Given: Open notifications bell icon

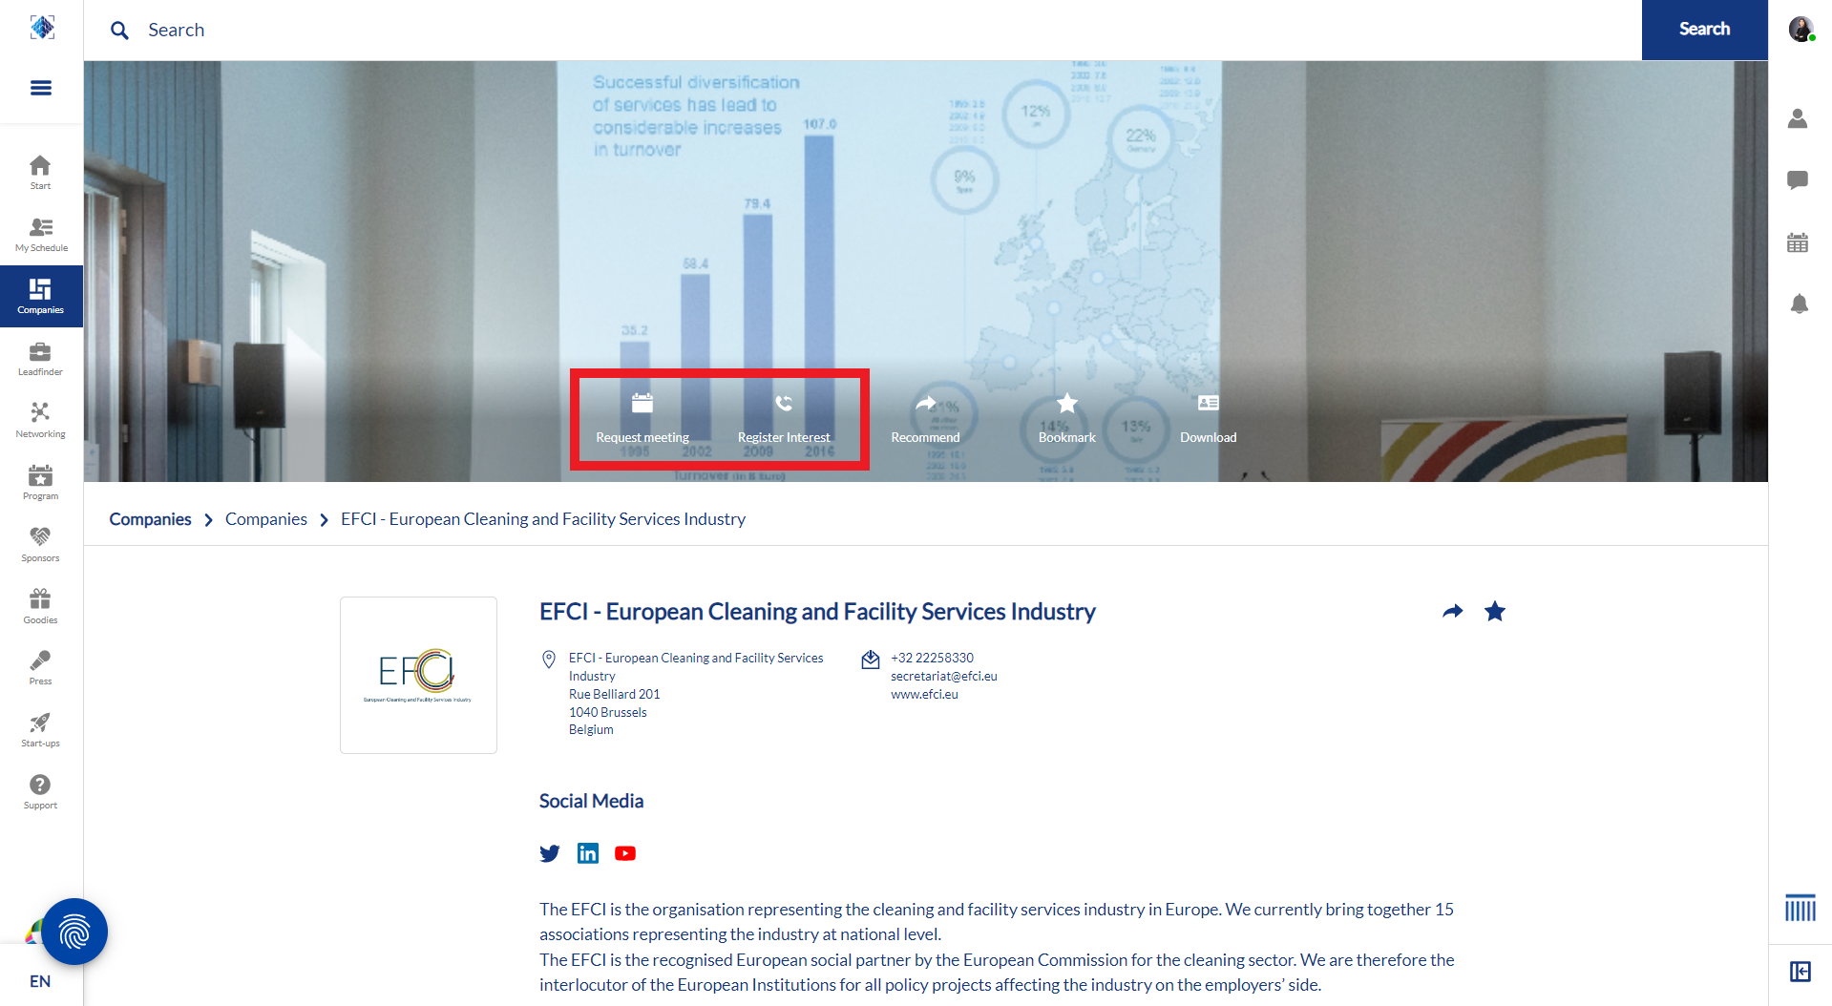Looking at the screenshot, I should click(x=1799, y=304).
